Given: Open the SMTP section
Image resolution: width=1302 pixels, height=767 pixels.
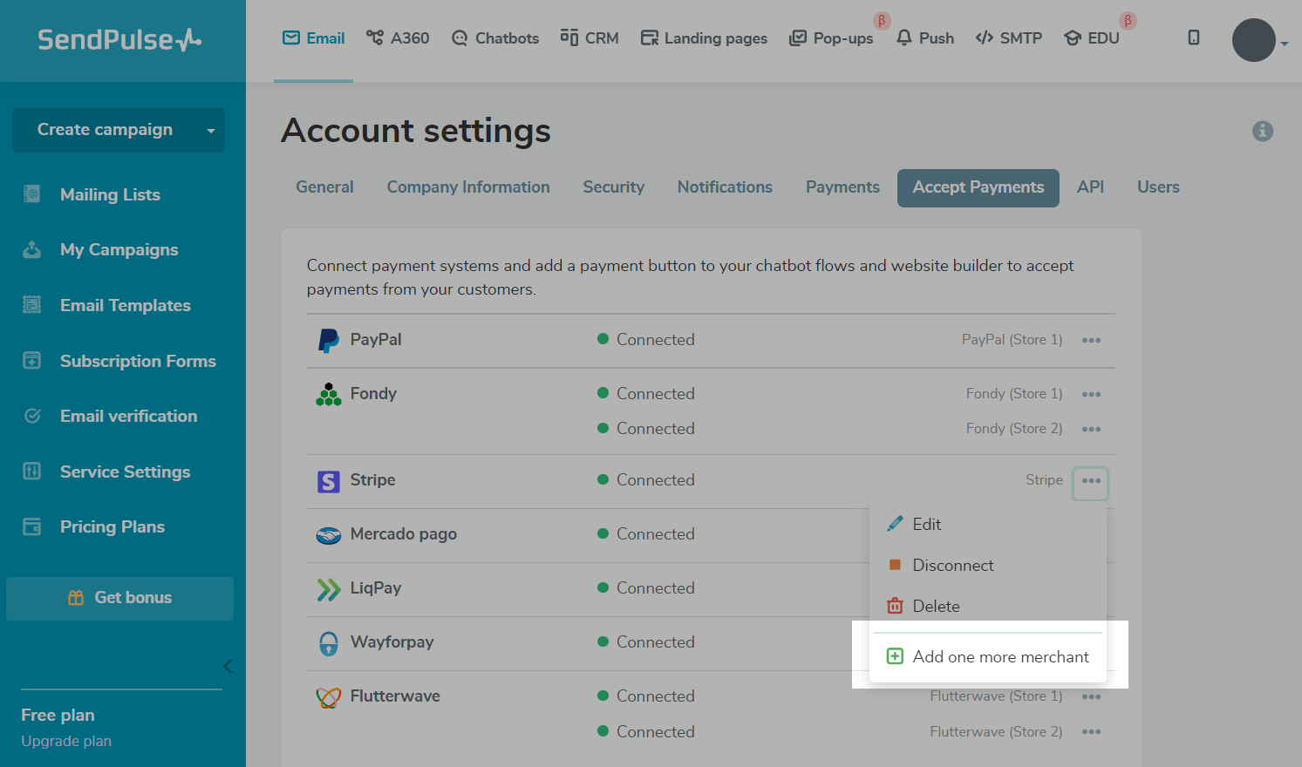Looking at the screenshot, I should pos(1009,38).
